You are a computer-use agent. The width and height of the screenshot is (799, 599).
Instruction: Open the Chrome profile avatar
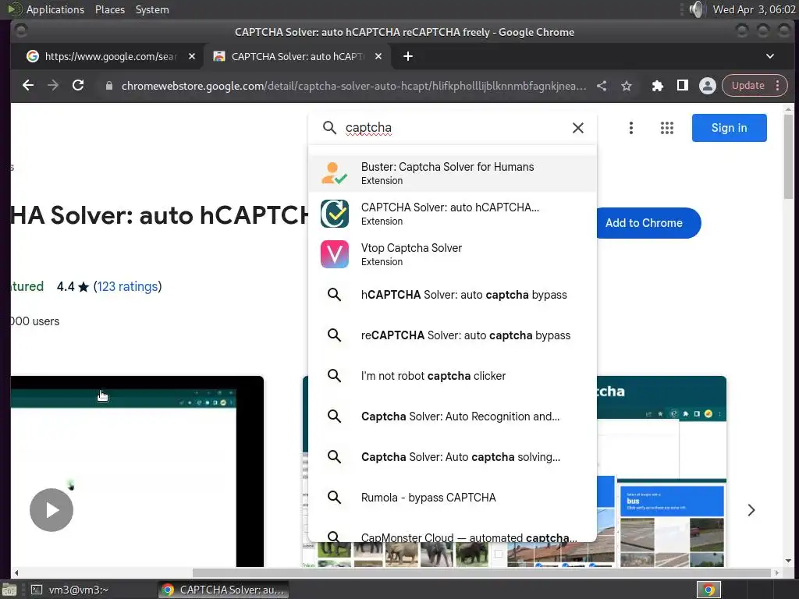click(x=707, y=86)
